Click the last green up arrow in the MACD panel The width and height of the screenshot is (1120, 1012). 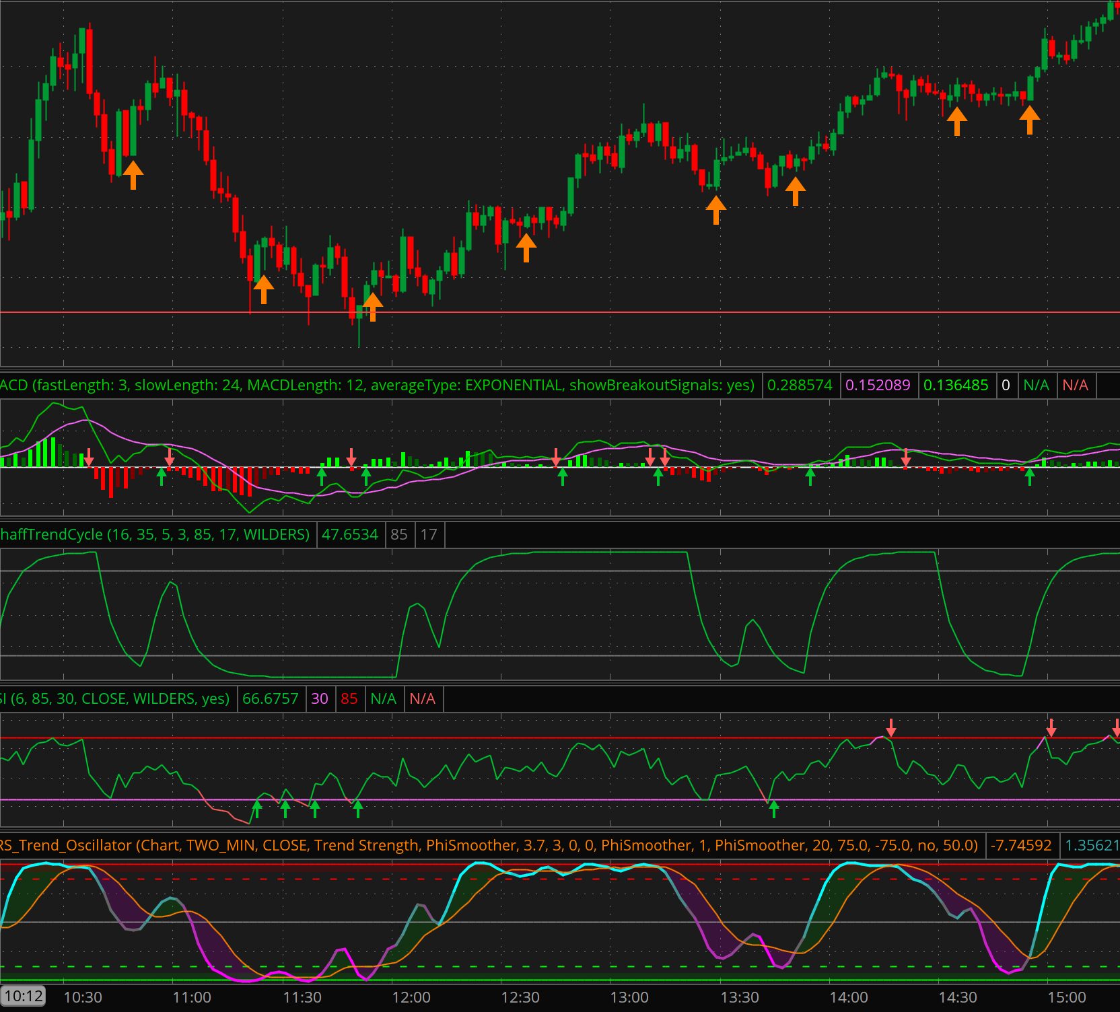click(x=1029, y=477)
